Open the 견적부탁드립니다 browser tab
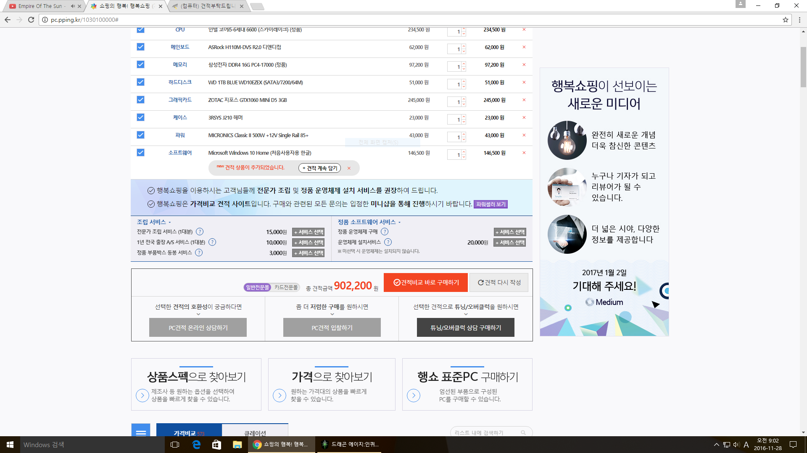The width and height of the screenshot is (807, 453). pos(208,6)
